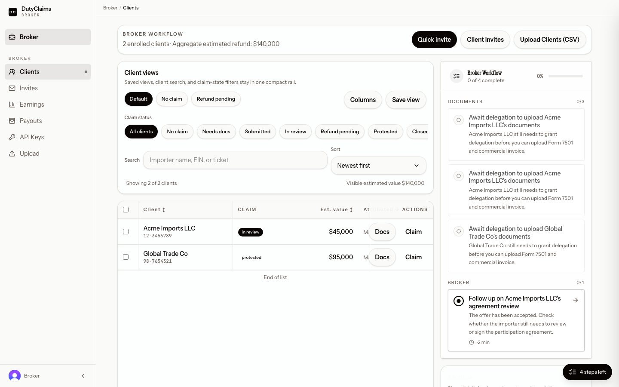
Task: Click Upload Clients (CSV) button
Action: click(x=550, y=40)
